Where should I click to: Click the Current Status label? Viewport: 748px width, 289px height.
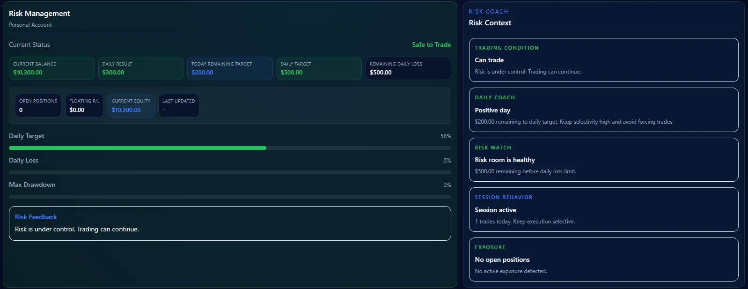pyautogui.click(x=29, y=44)
